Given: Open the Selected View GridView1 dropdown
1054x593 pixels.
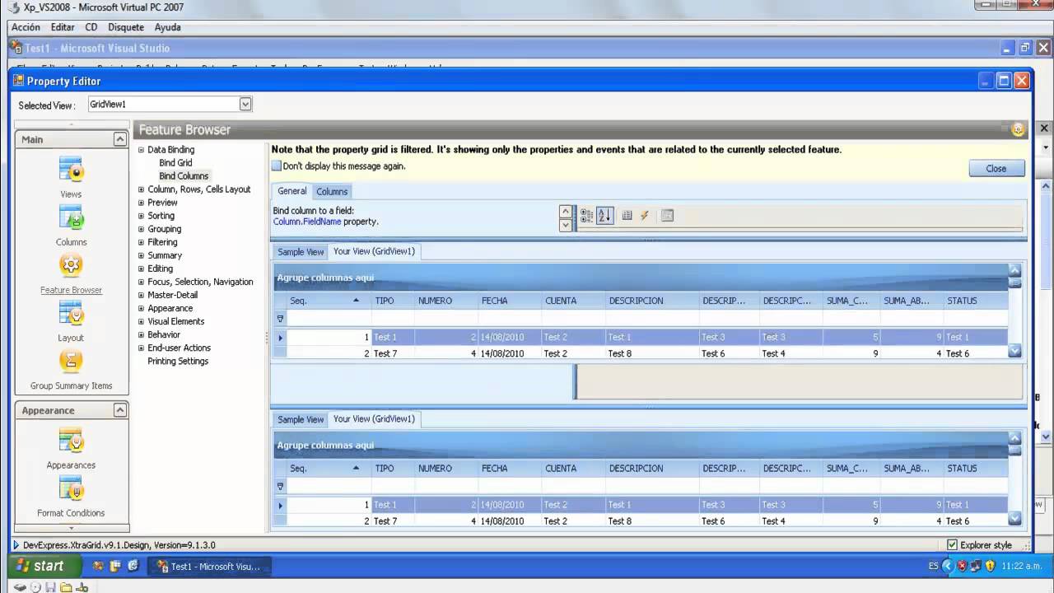Looking at the screenshot, I should (245, 105).
